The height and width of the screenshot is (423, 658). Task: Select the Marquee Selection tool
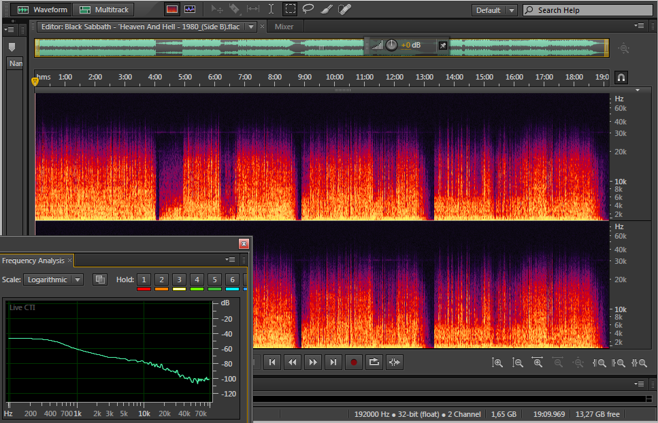[x=290, y=10]
